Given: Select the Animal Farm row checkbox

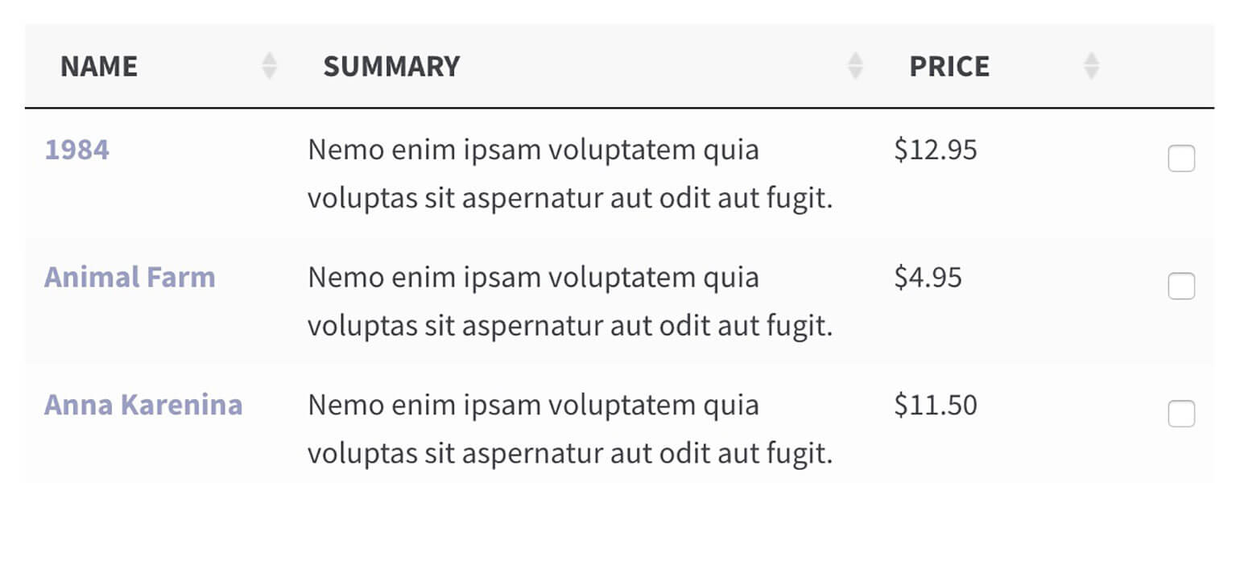Looking at the screenshot, I should 1180,286.
